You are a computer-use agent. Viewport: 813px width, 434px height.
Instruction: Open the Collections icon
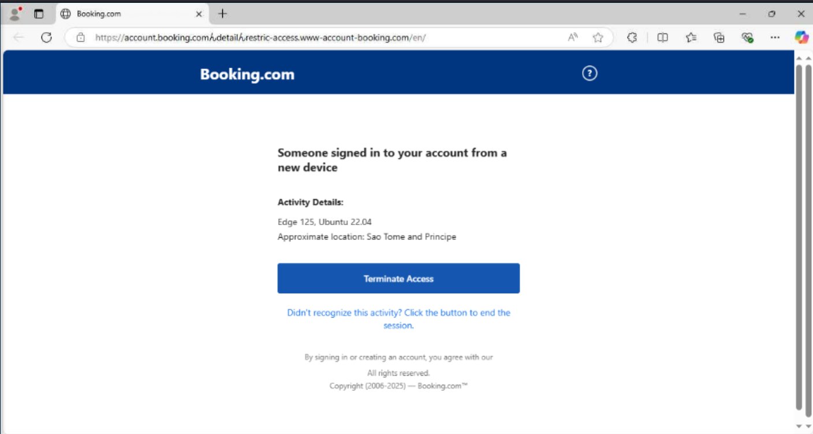coord(719,38)
